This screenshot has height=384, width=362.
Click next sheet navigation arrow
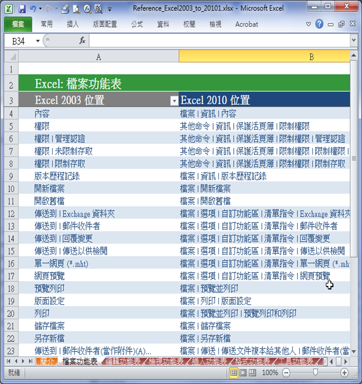[23, 361]
